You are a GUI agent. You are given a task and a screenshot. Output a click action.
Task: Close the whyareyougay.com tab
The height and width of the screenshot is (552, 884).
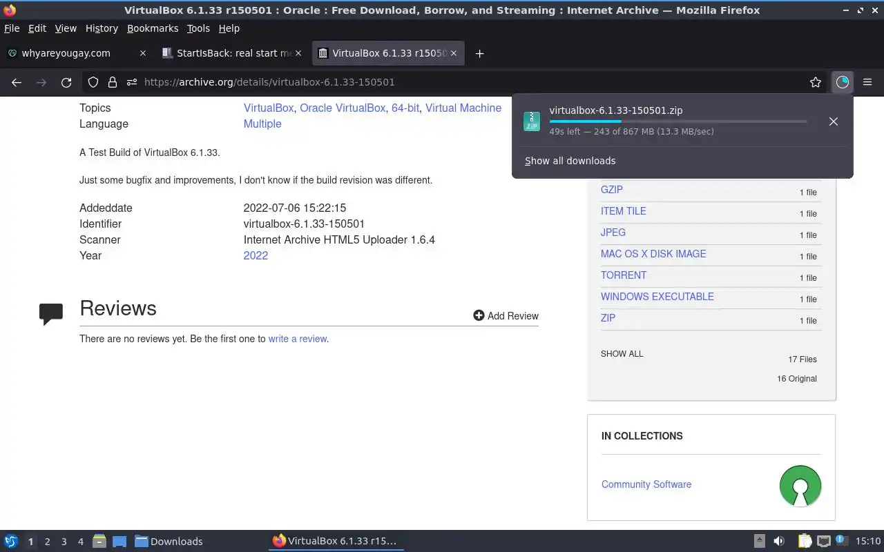pos(143,53)
